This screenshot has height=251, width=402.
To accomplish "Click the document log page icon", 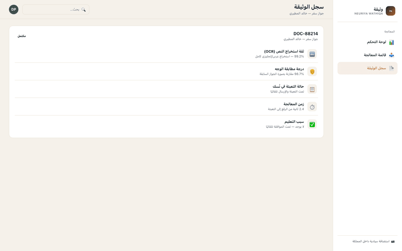I will (391, 68).
